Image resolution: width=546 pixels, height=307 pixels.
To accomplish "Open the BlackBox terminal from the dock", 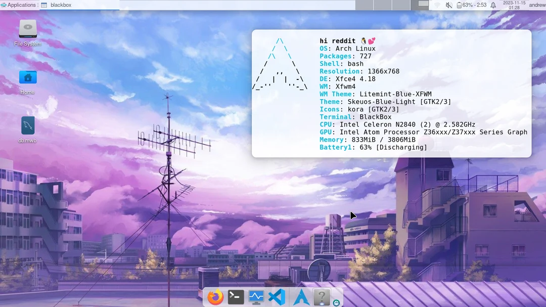I will coord(236,297).
